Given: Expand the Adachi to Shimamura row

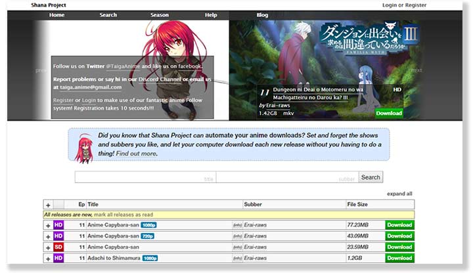Looking at the screenshot, I should [48, 259].
